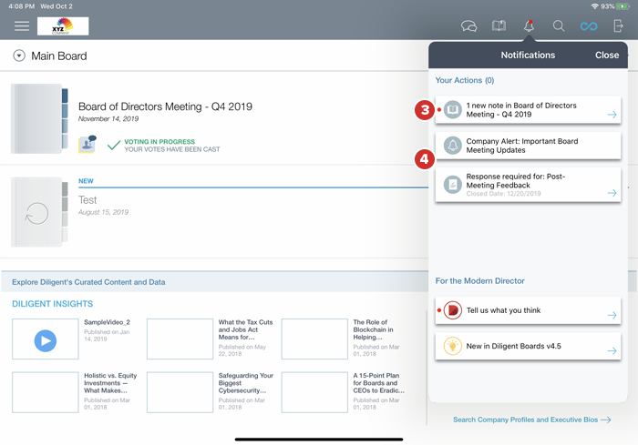
Task: Open The Role of Blockchain in Helping article
Action: 373,329
